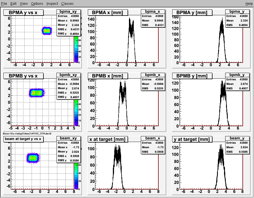Open the Help menu
254x198 pixels.
tap(249, 4)
